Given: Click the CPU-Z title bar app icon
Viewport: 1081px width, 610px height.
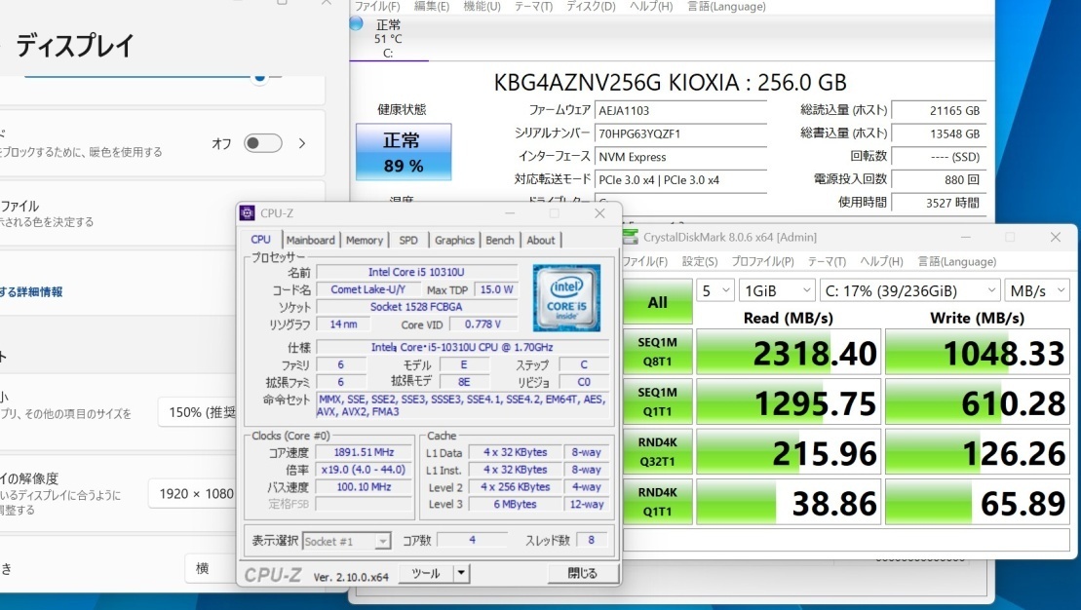Looking at the screenshot, I should pos(247,213).
